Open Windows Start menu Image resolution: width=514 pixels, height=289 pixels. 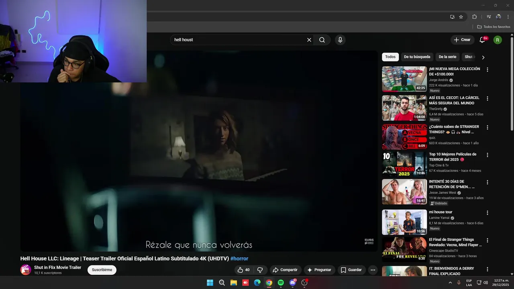[x=210, y=283]
